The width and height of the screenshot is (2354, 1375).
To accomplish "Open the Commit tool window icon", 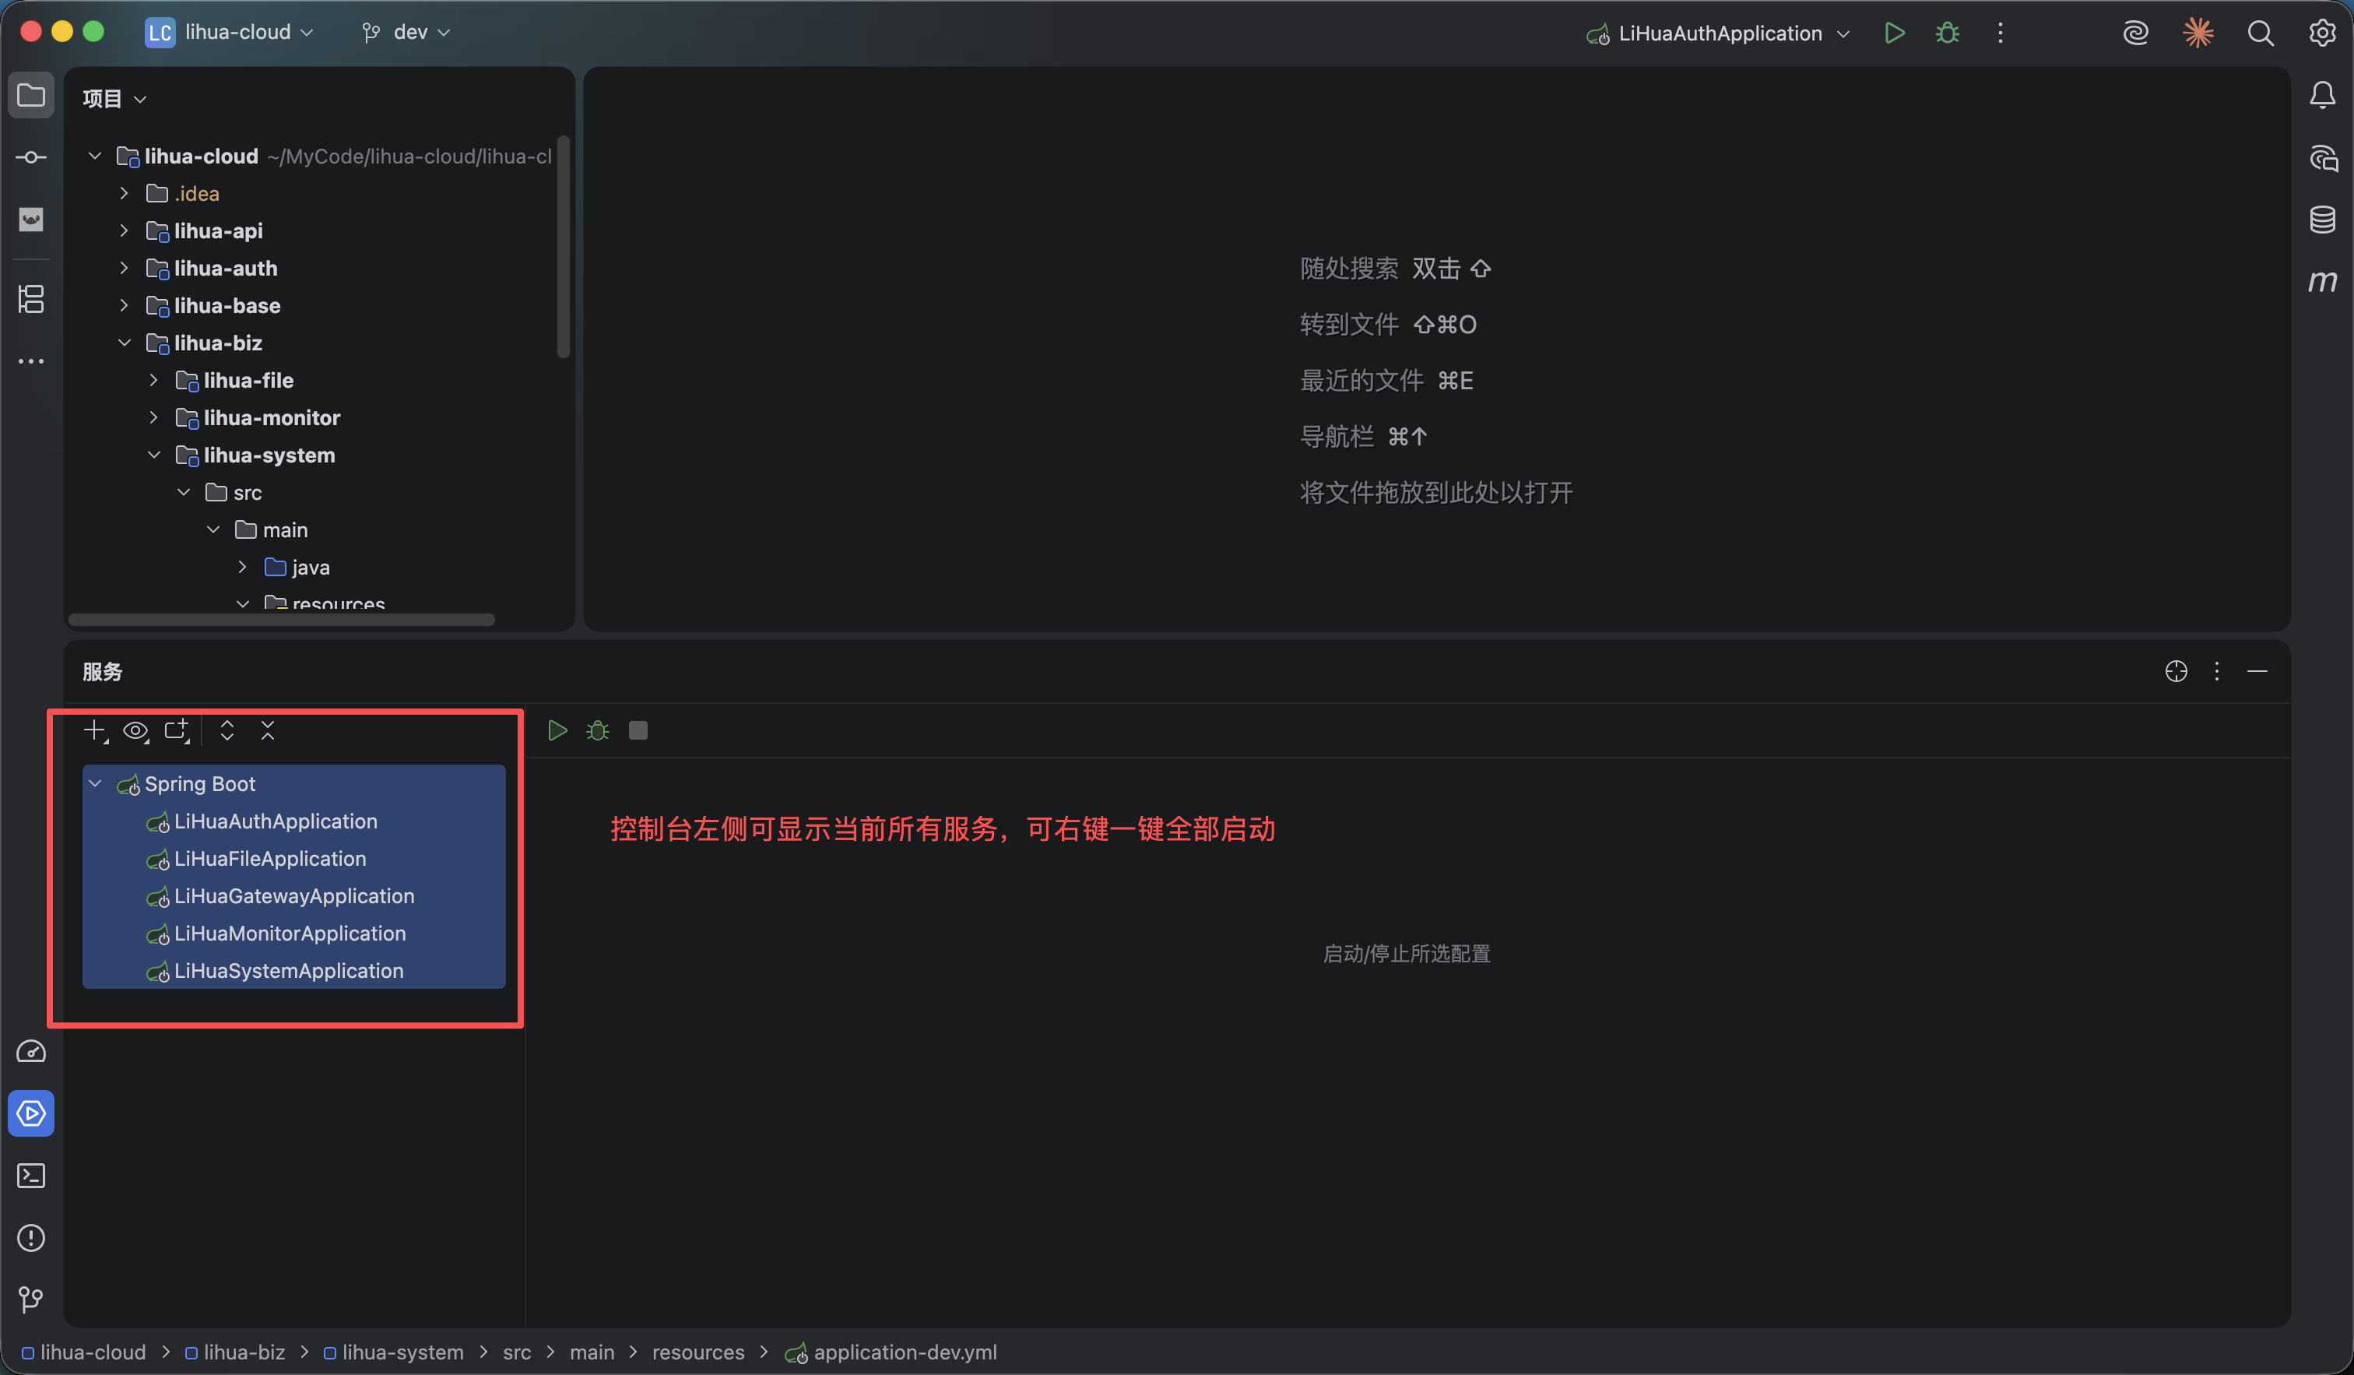I will point(31,157).
